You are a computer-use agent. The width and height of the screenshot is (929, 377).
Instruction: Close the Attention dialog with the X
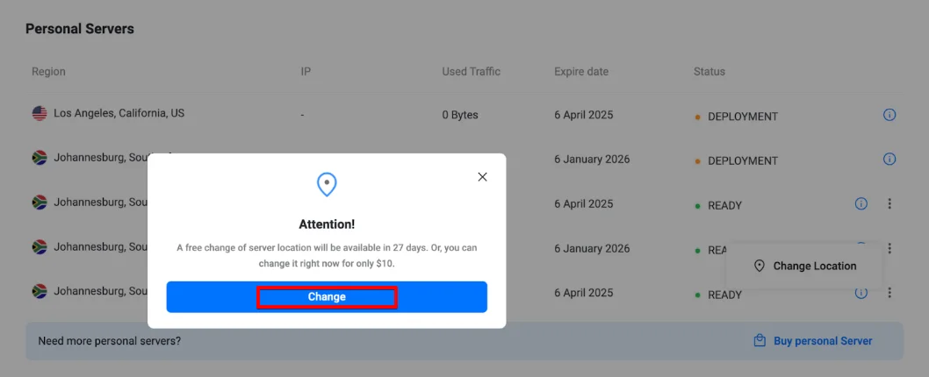pos(482,176)
